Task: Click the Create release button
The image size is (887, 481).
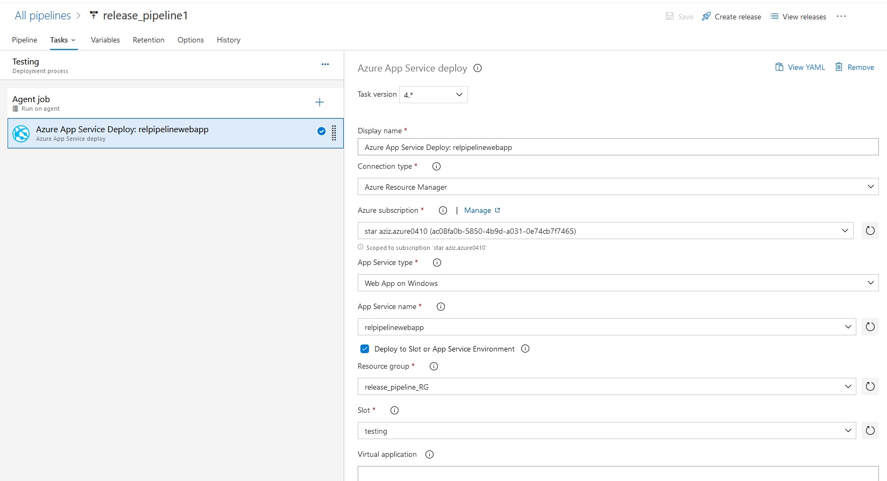Action: click(x=732, y=17)
